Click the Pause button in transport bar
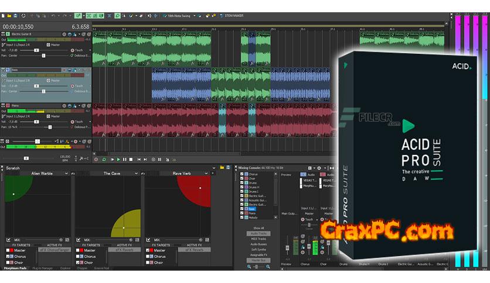 coord(125,159)
